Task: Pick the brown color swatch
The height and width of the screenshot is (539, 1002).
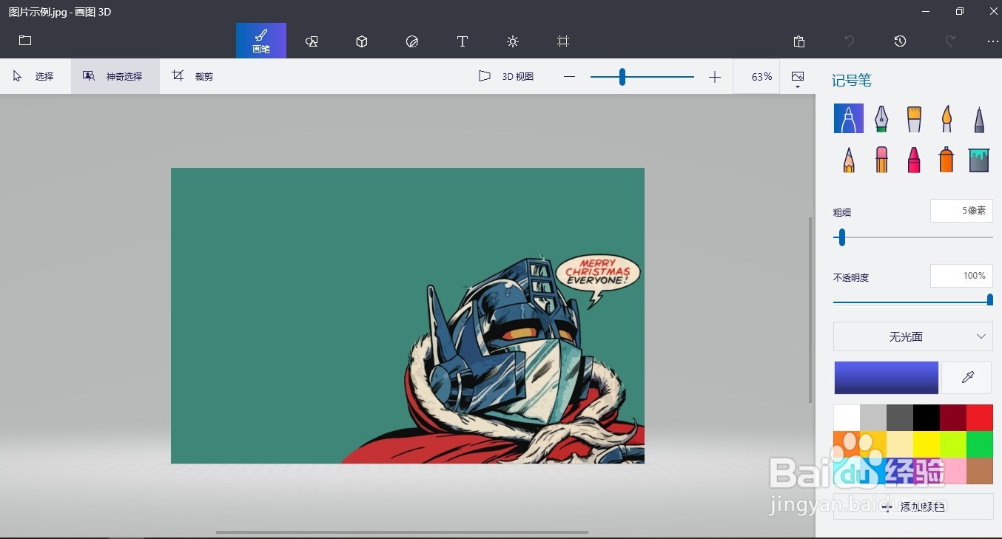Action: 980,471
